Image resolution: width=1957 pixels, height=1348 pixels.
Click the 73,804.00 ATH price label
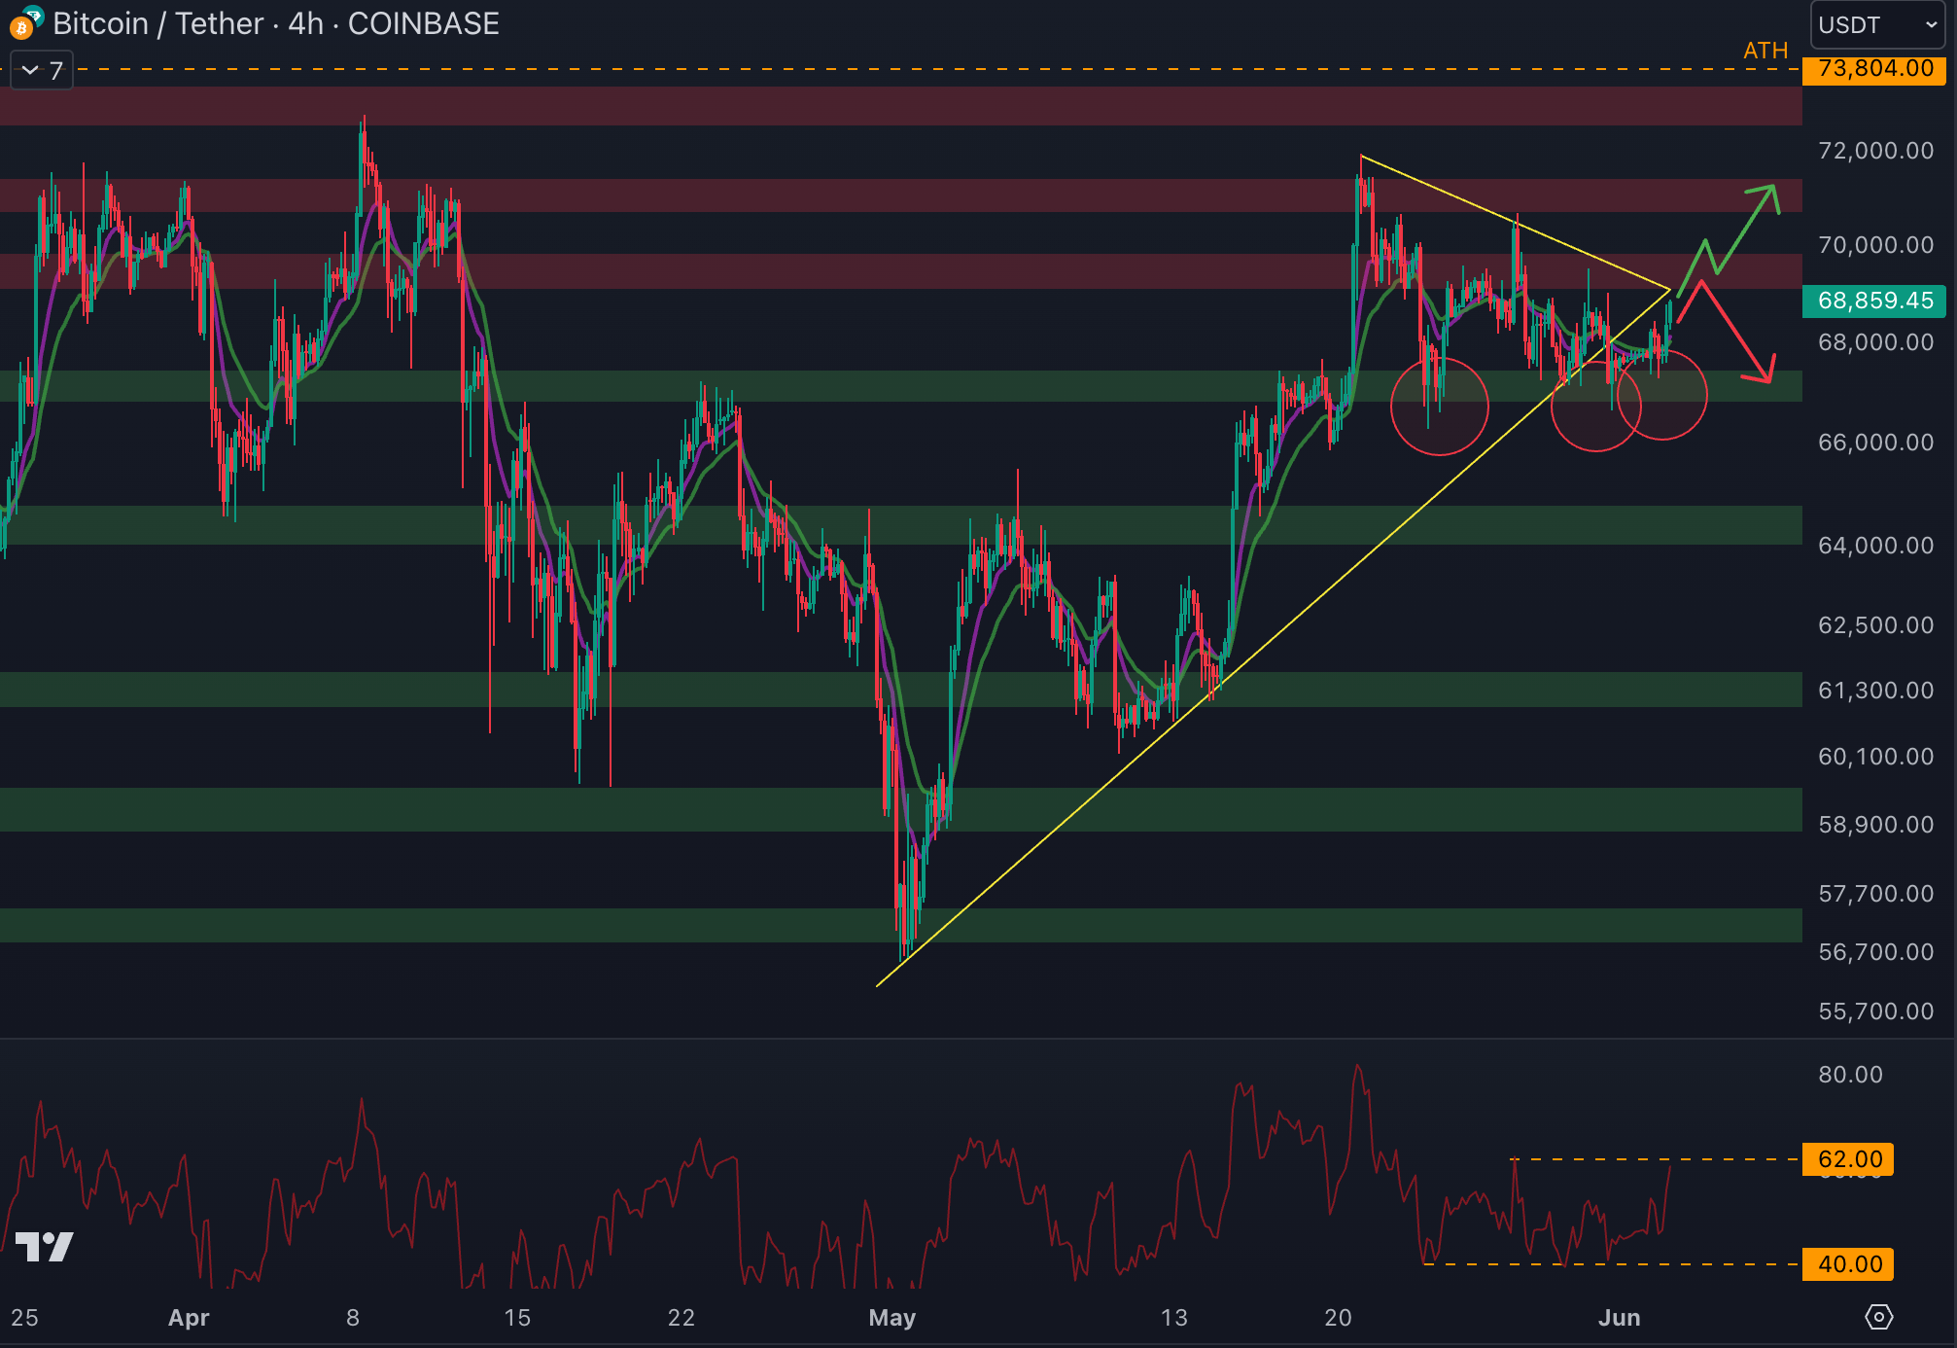(x=1874, y=69)
